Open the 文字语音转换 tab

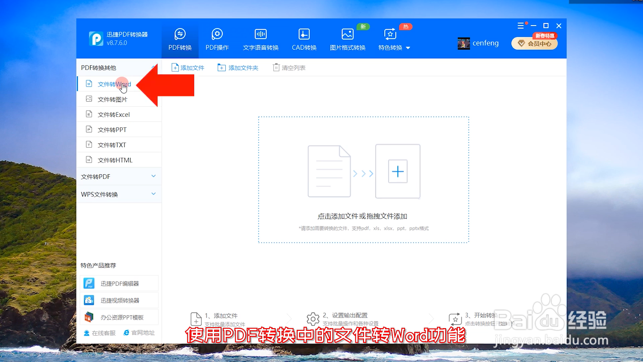(x=261, y=40)
